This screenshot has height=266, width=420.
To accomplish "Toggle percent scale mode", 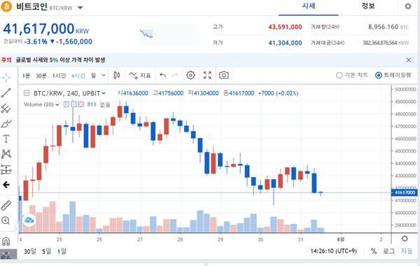I will coord(374,251).
